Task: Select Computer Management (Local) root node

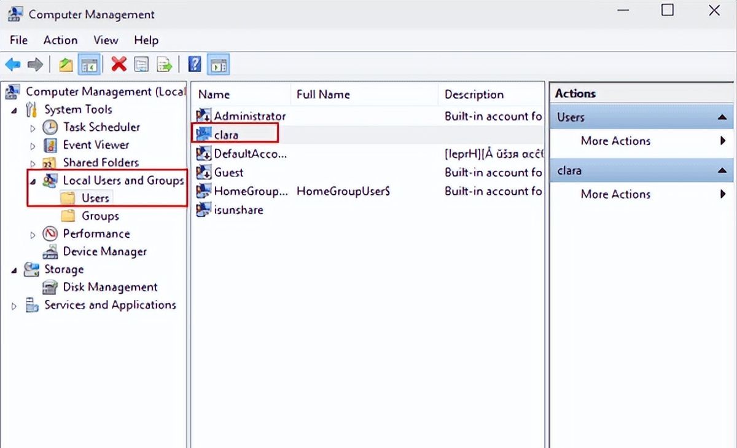Action: click(105, 92)
